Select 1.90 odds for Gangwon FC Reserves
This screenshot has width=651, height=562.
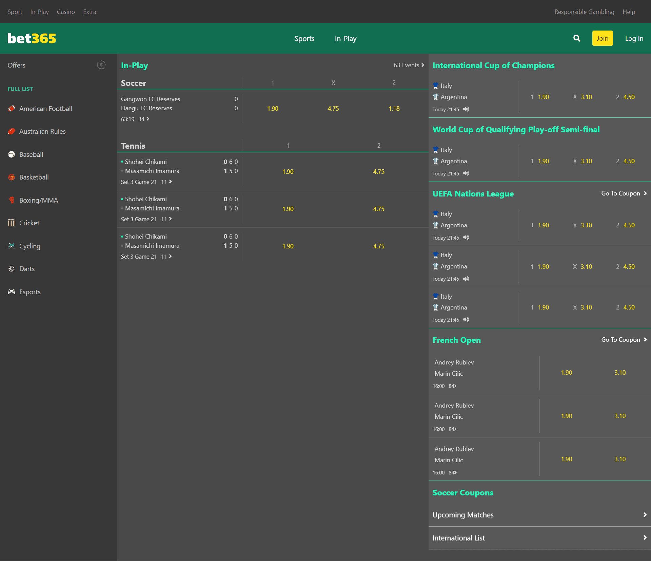pos(273,109)
